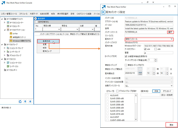This screenshot has height=128, width=178.
Task: Open calendar picker for 事前ローディング開始日
Action: [x=140, y=69]
